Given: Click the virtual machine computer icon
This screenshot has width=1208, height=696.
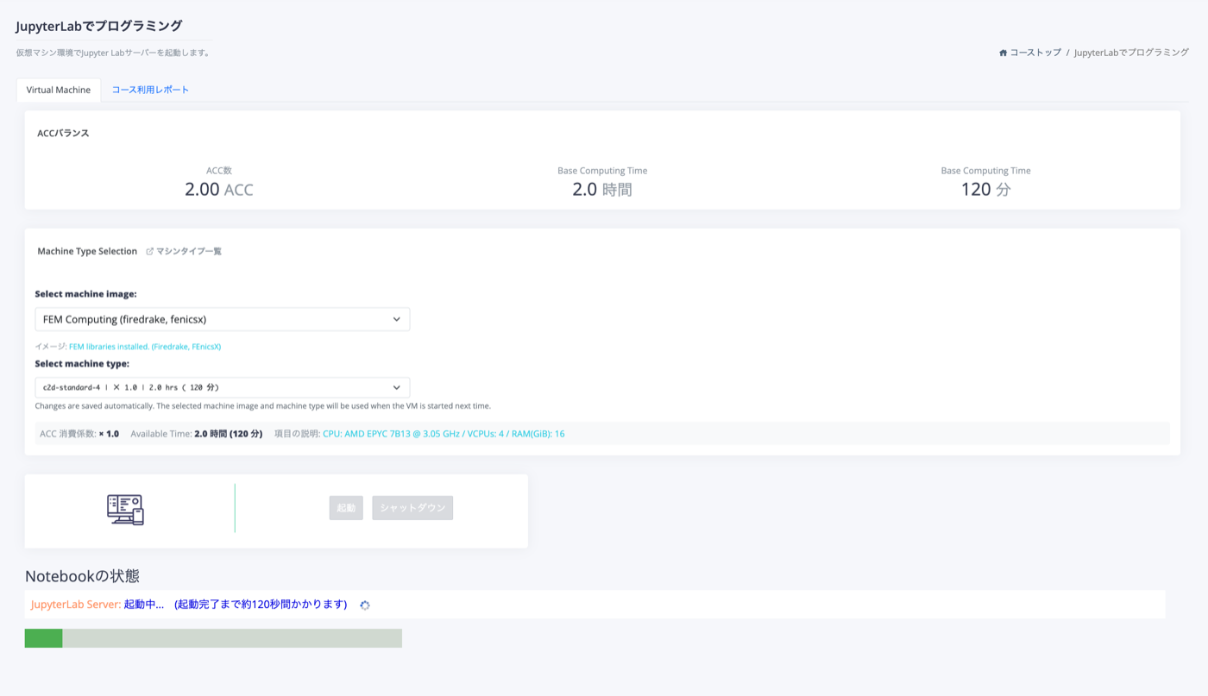Looking at the screenshot, I should 125,510.
